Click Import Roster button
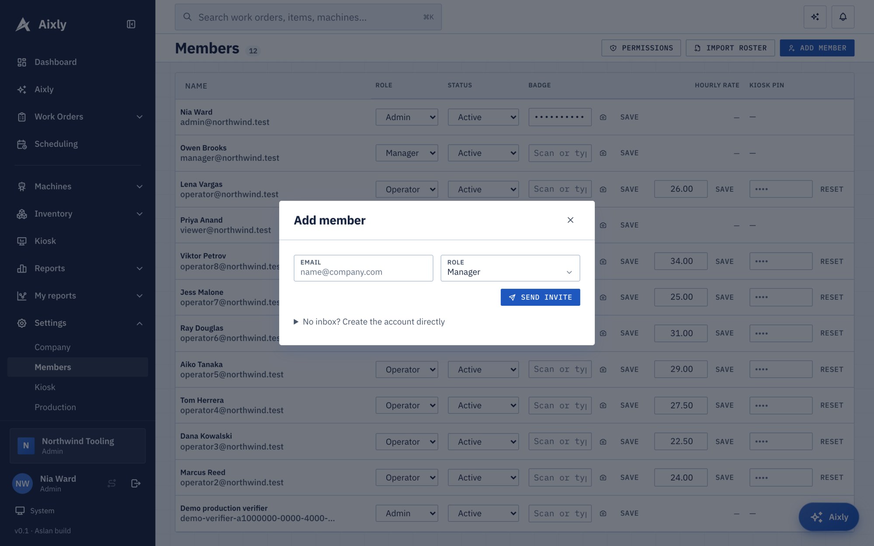Viewport: 874px width, 546px height. coord(730,48)
